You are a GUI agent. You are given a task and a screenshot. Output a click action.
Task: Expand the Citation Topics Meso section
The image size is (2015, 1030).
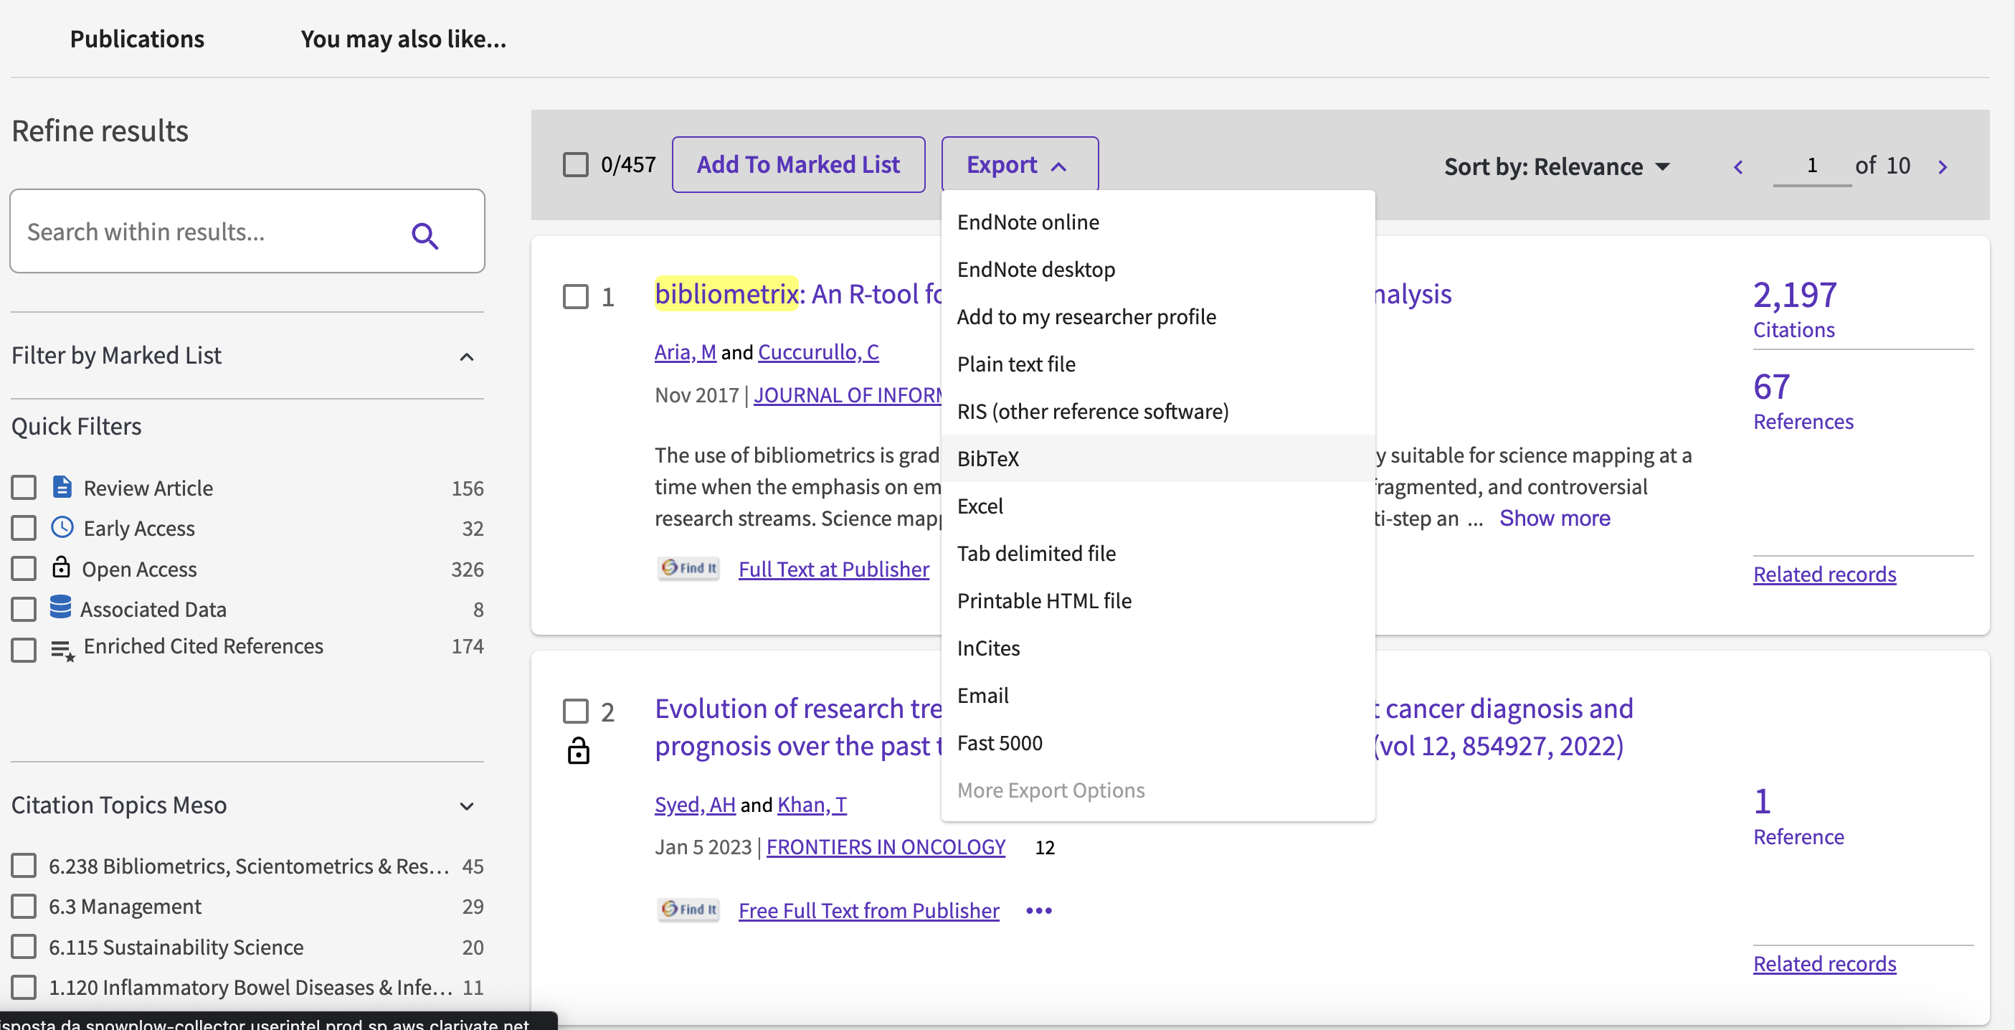(x=467, y=806)
